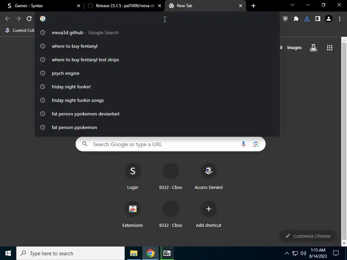
Task: Open the clock and date calendar
Action: [318, 253]
